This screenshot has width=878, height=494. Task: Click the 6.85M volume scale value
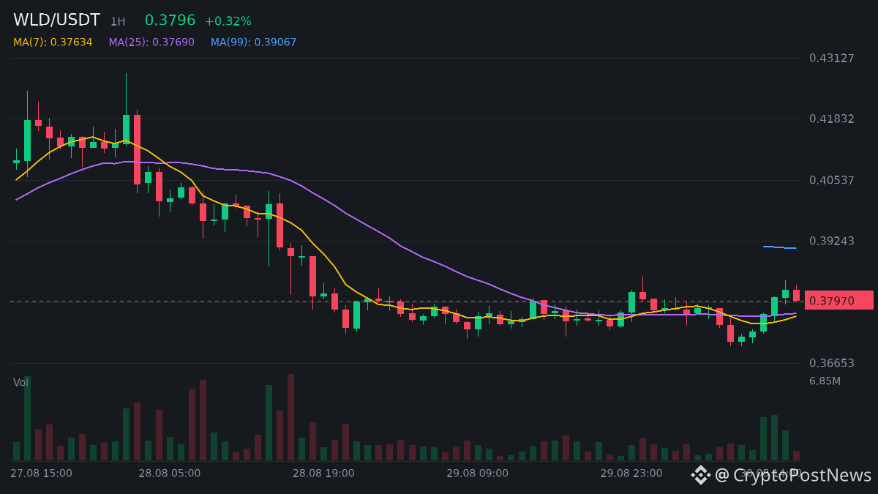(x=825, y=381)
